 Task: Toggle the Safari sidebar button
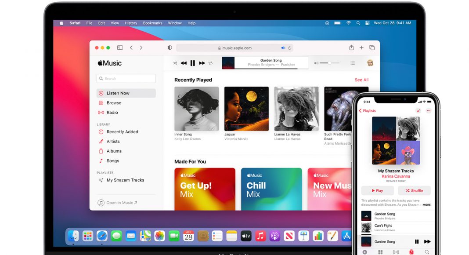(x=120, y=47)
